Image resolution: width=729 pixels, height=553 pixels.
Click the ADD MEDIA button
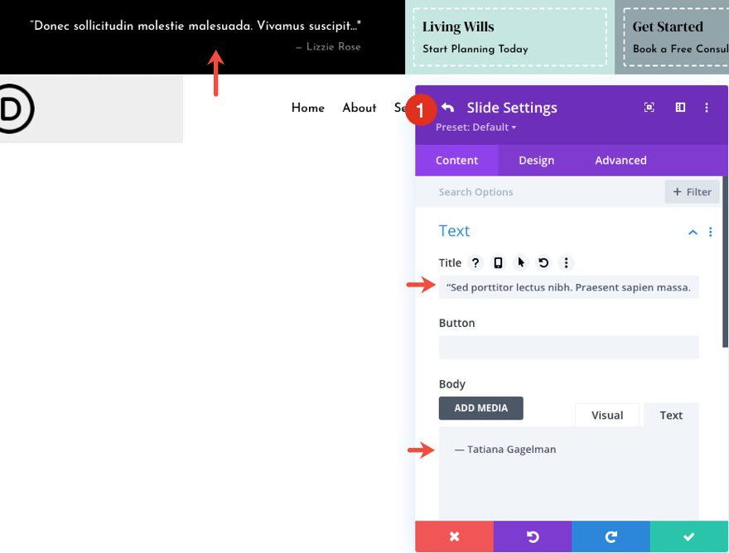click(480, 408)
